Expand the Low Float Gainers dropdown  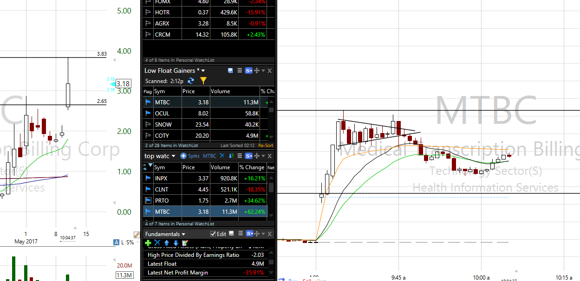tap(203, 70)
